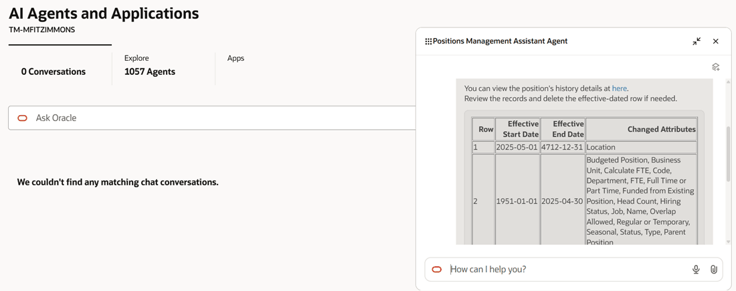Click 'We couldn't find any matching chat conversations' message
Image resolution: width=736 pixels, height=291 pixels.
tap(118, 182)
